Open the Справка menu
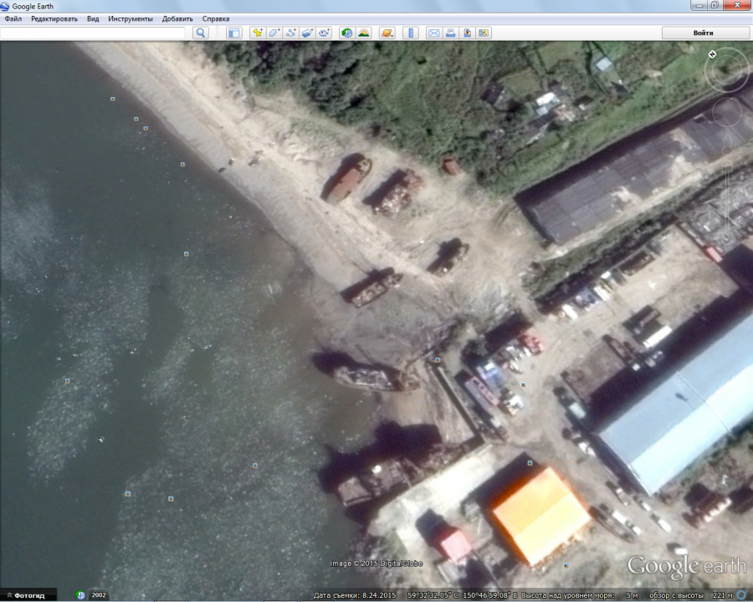Viewport: 753px width, 602px height. (x=216, y=18)
